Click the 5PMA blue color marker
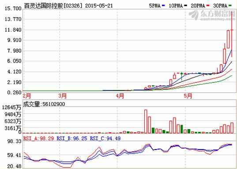Viewport: 237px width, 169px height. point(163,6)
